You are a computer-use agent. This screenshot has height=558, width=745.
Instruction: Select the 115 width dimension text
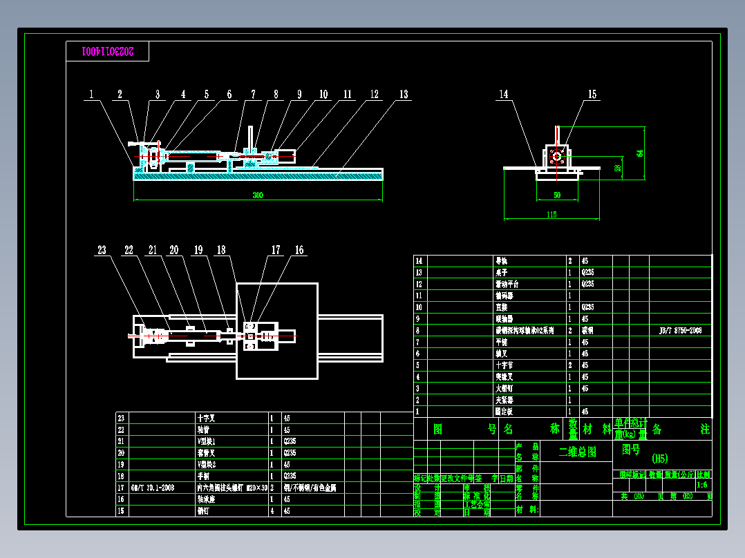551,215
